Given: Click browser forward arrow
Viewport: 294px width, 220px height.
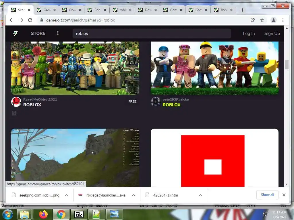Looking at the screenshot, I should click(x=21, y=20).
